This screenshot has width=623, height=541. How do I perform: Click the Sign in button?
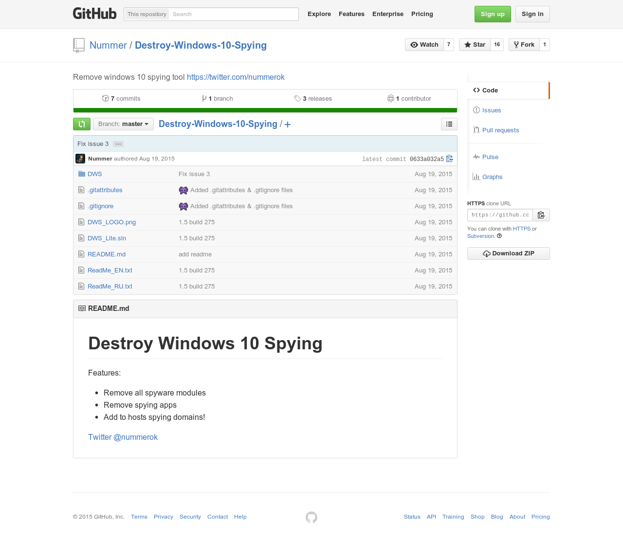tap(532, 14)
